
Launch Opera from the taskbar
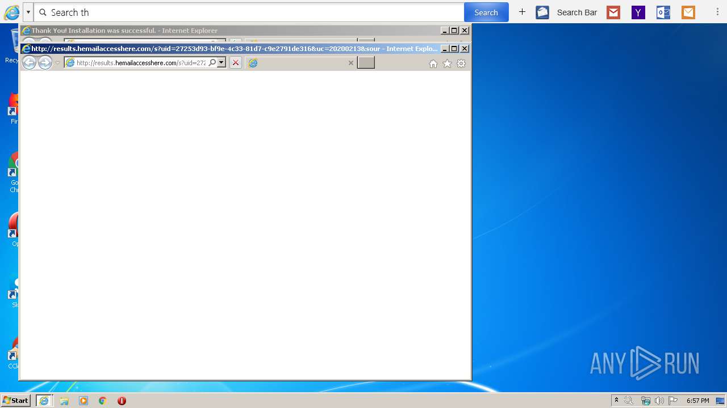pyautogui.click(x=122, y=401)
